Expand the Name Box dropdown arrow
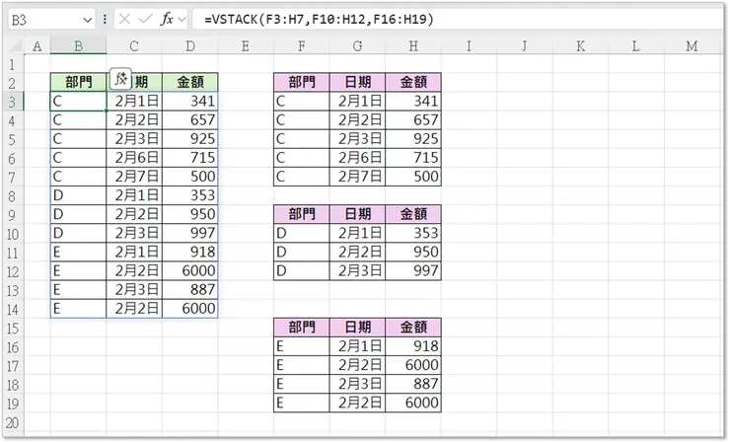 pyautogui.click(x=87, y=20)
